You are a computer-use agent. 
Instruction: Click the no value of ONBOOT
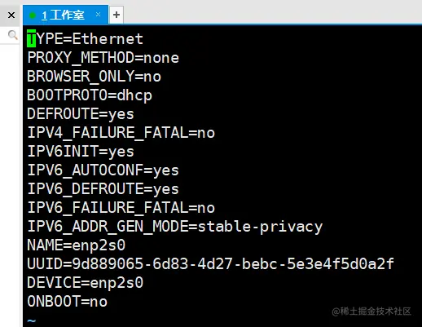point(99,302)
